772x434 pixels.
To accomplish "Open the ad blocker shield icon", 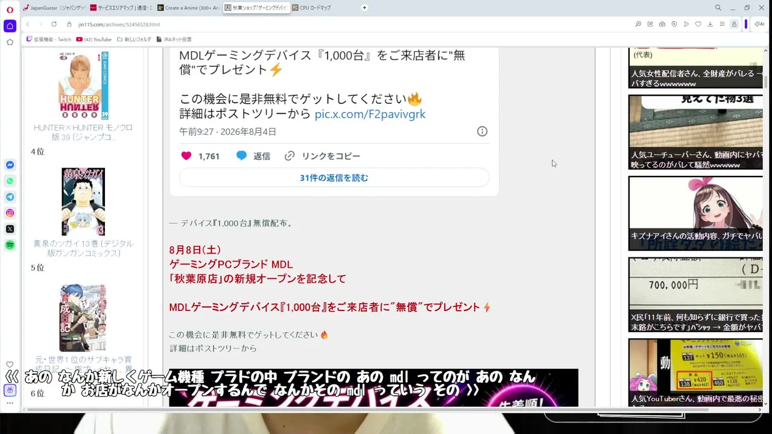I will coord(674,24).
